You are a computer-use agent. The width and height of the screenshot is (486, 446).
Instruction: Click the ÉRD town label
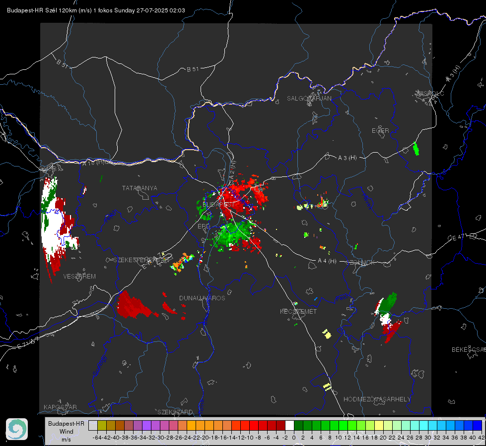[x=204, y=226]
